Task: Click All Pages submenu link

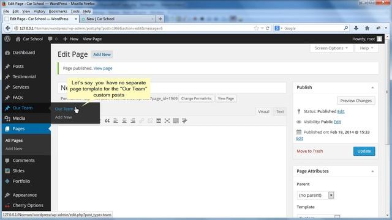Action: 14,141
